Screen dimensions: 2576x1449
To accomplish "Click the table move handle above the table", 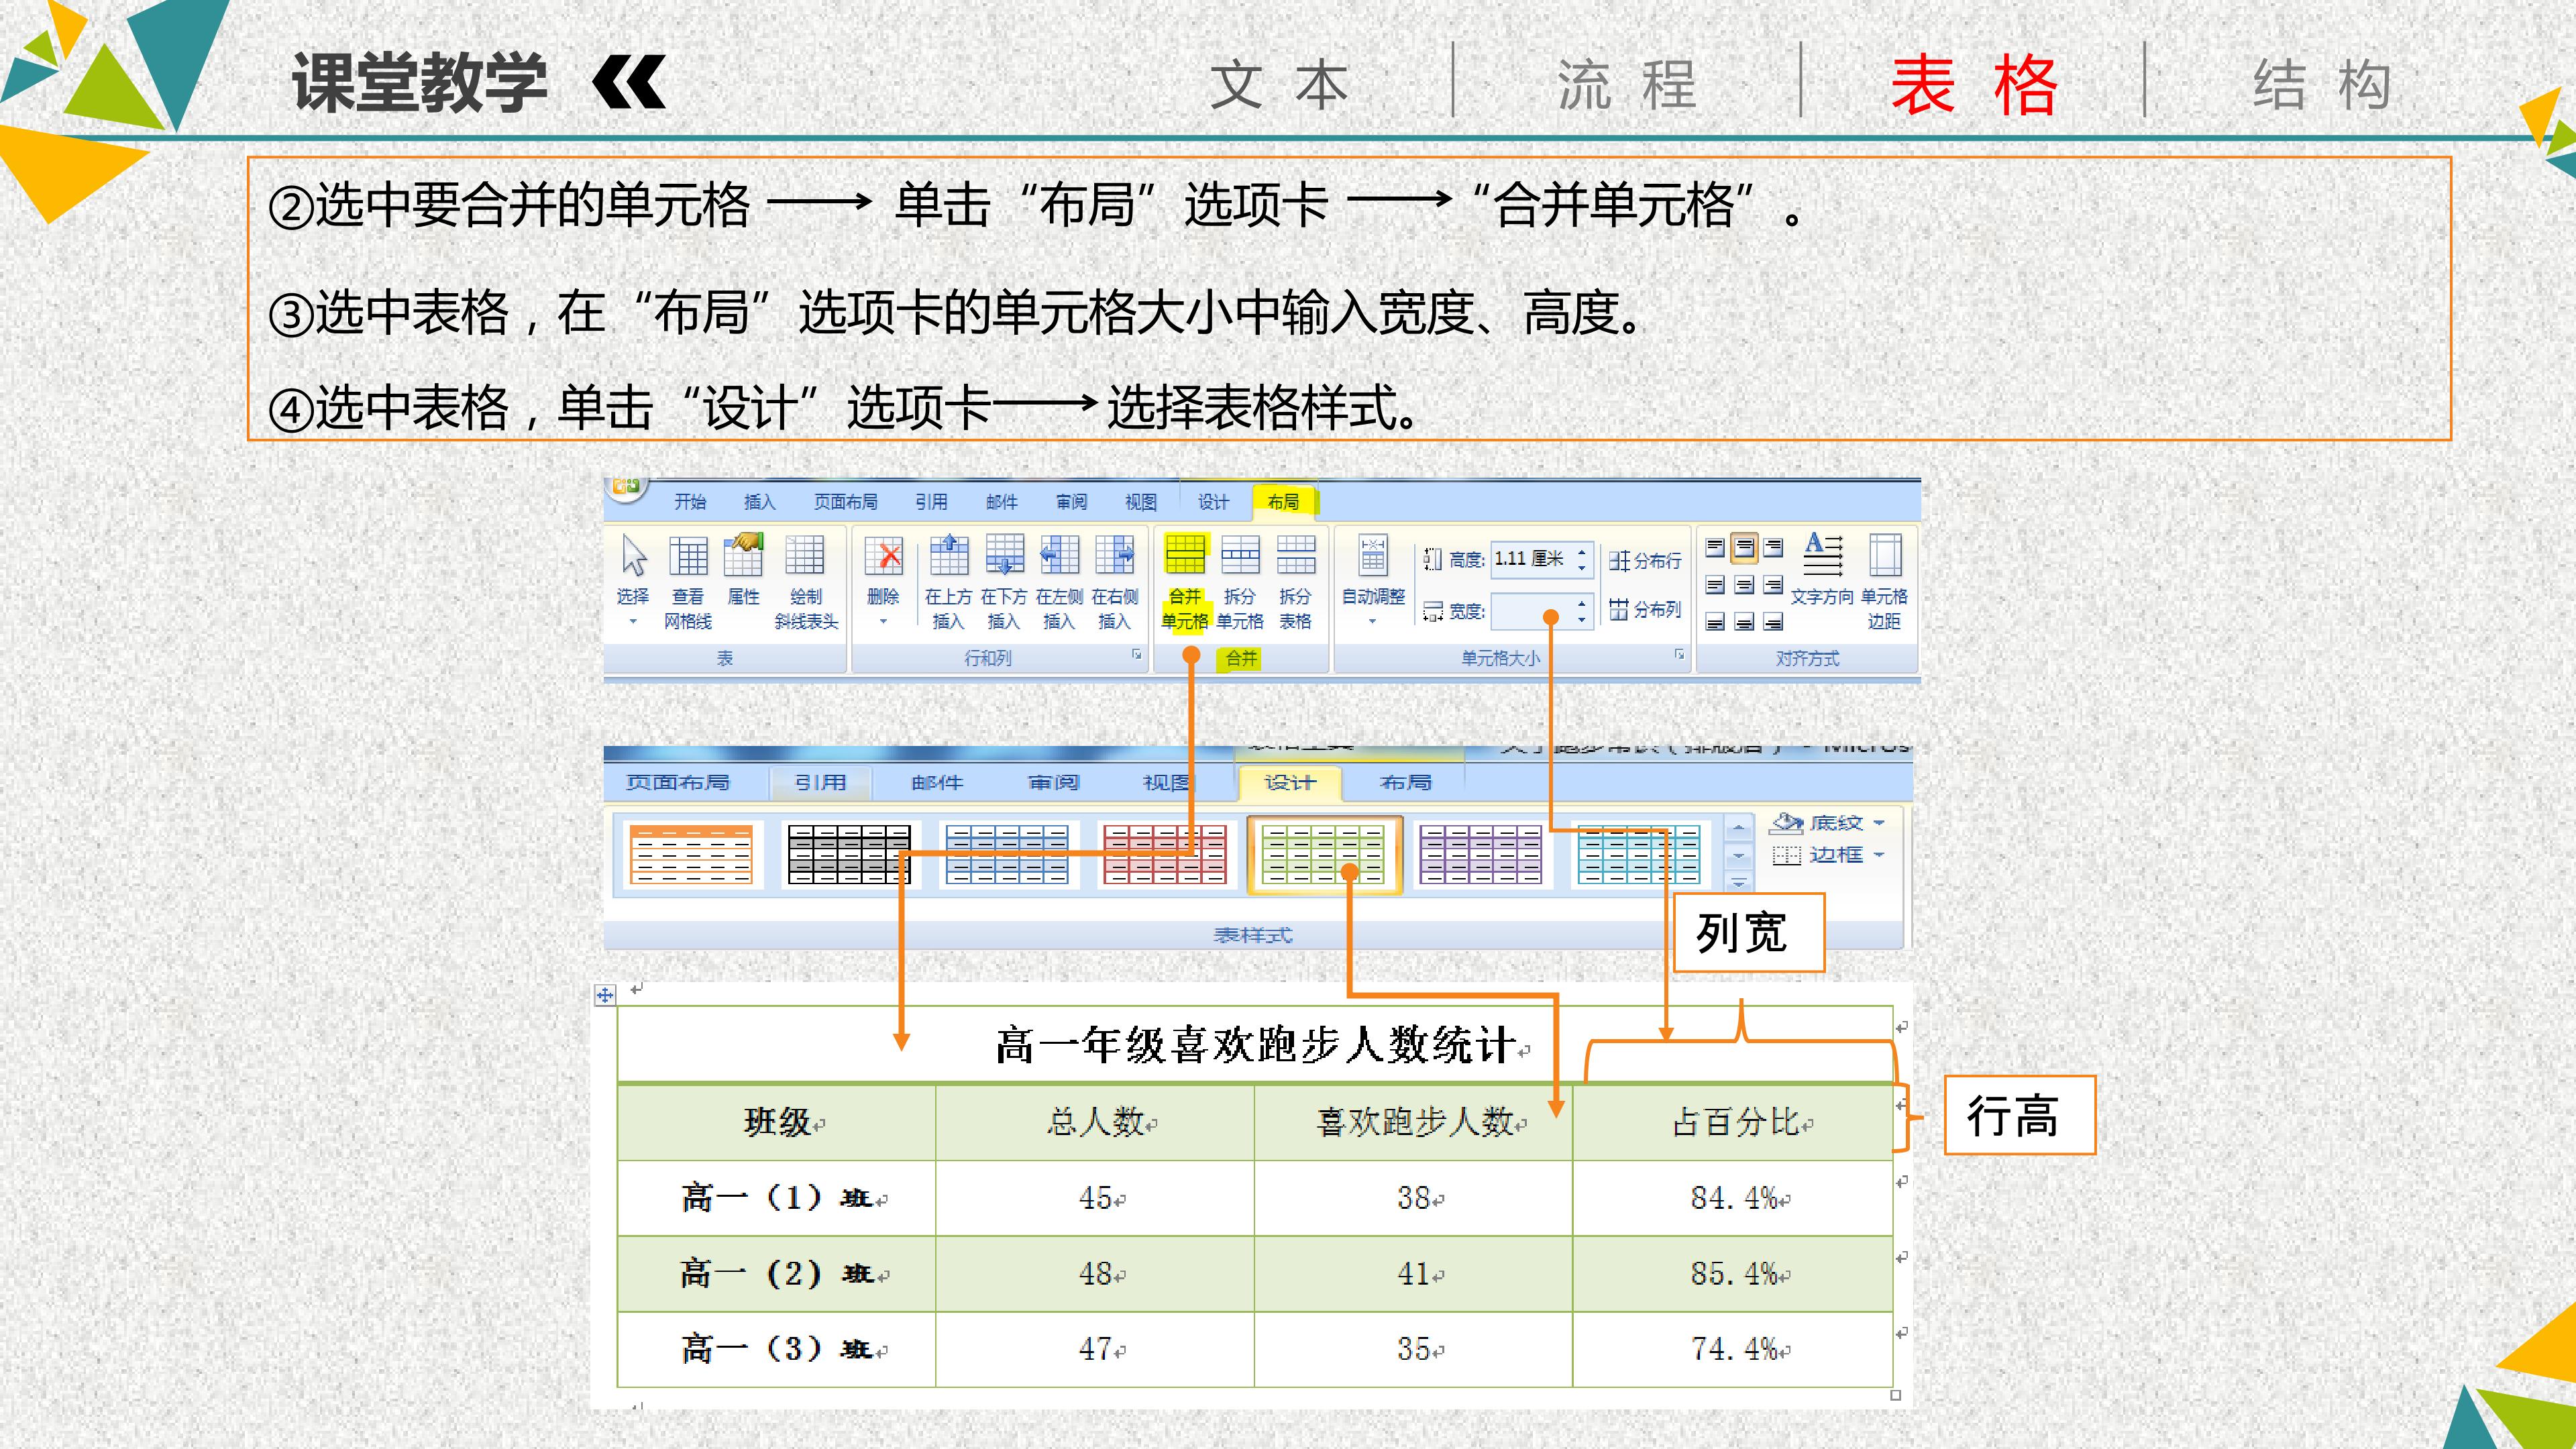I will [x=604, y=995].
